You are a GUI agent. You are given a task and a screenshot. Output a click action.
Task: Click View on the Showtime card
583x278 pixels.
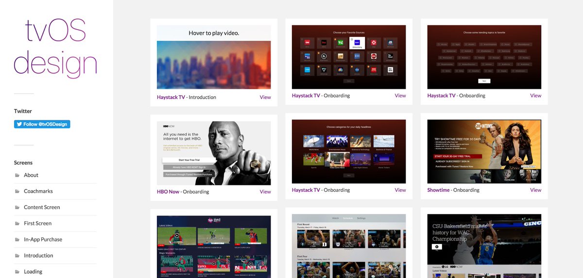[536, 190]
